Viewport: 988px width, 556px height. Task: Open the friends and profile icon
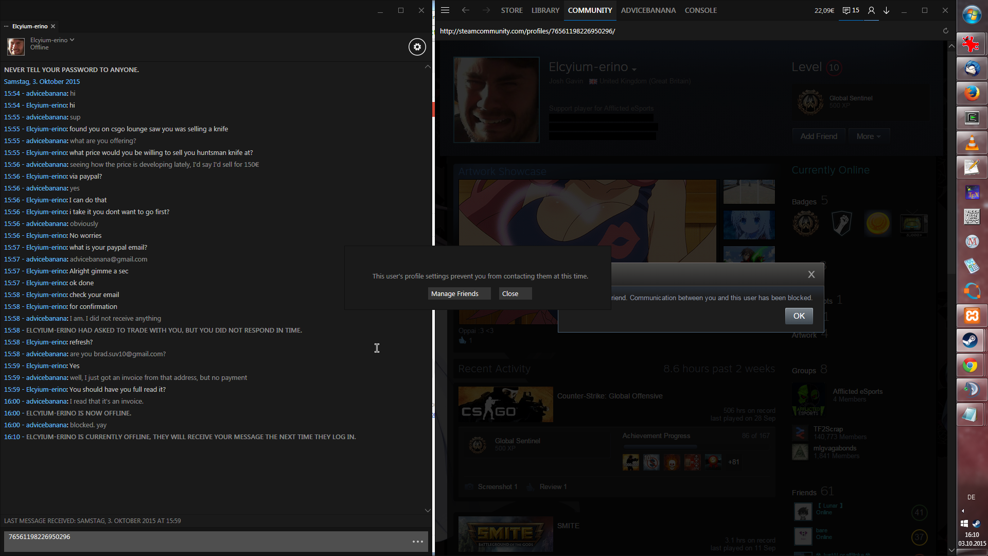[x=871, y=10]
